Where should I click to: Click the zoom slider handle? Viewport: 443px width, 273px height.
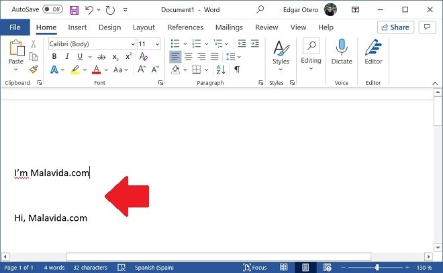[x=377, y=268]
